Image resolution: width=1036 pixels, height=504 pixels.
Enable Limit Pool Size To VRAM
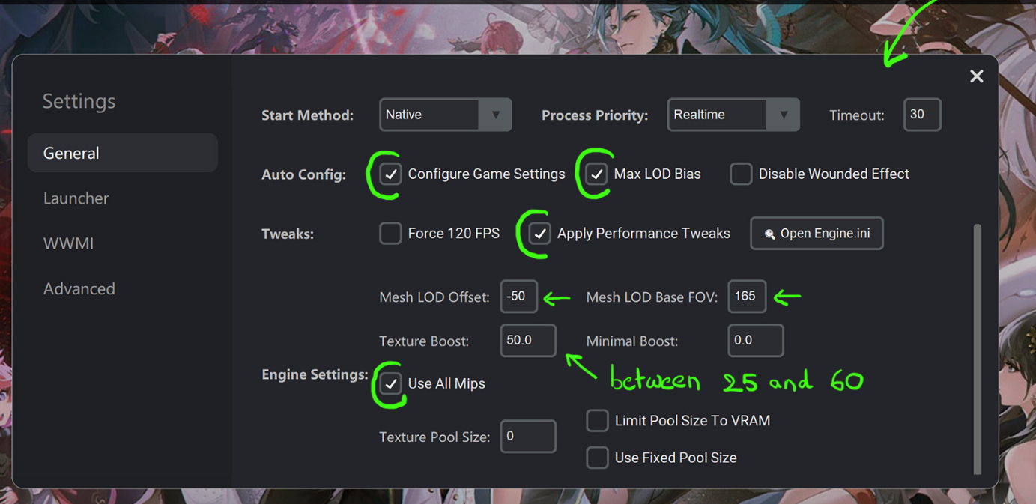pyautogui.click(x=597, y=421)
